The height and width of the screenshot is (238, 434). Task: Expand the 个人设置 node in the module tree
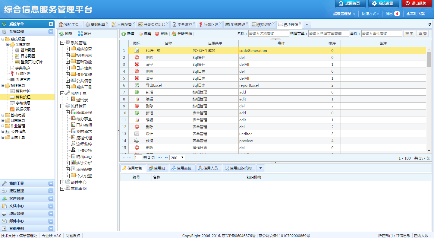pos(68,176)
